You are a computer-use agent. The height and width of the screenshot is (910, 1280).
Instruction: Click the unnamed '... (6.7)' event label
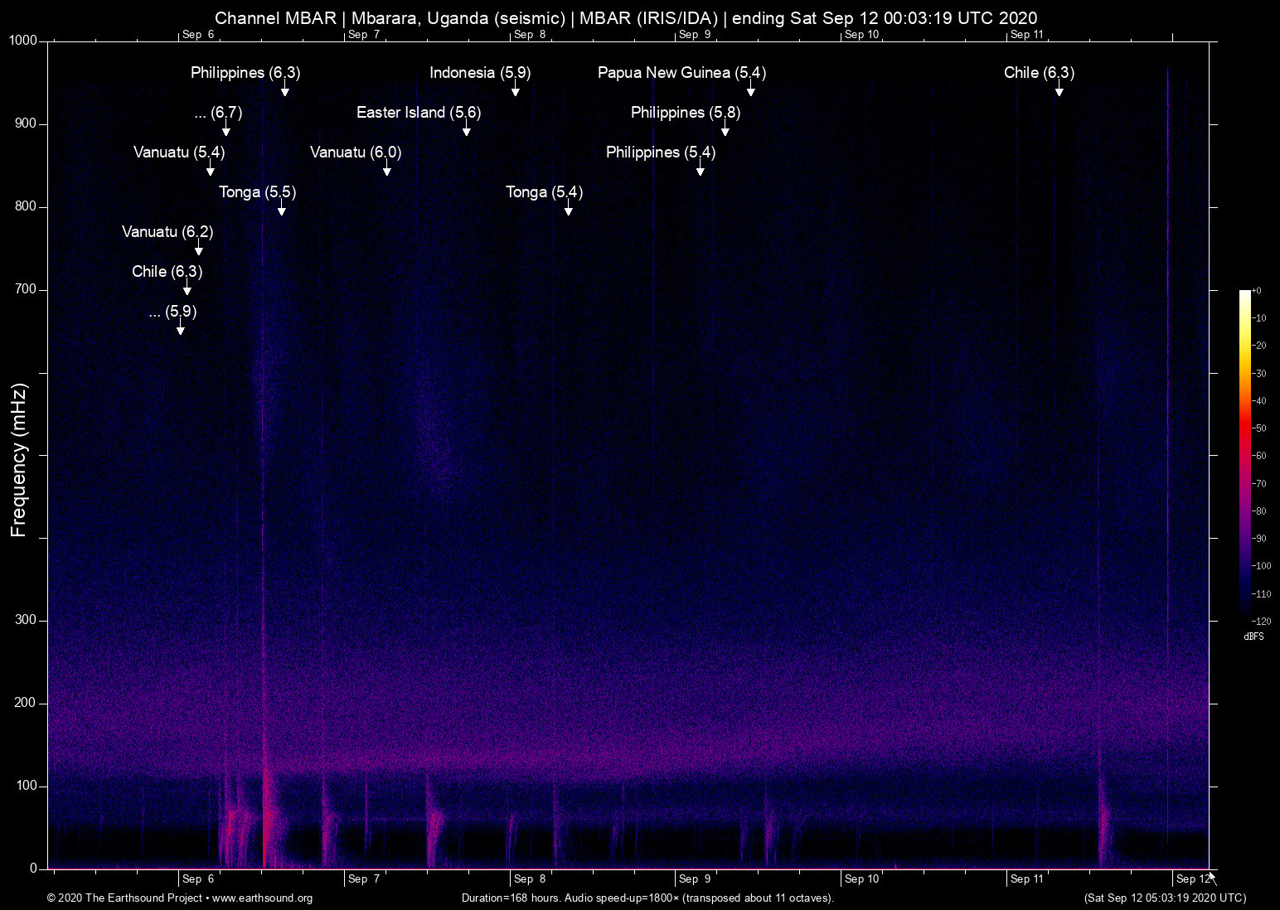pos(218,113)
